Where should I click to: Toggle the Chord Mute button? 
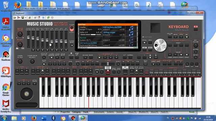pos(57,57)
